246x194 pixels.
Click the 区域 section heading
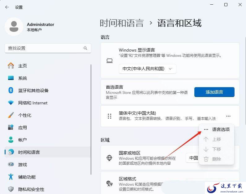coord(105,140)
